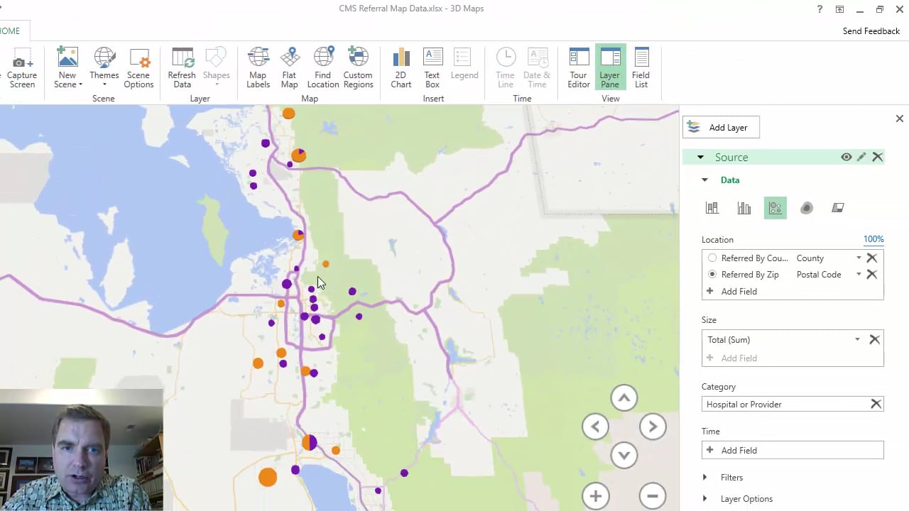Close the Layer Pane
This screenshot has width=909, height=511.
pos(899,119)
